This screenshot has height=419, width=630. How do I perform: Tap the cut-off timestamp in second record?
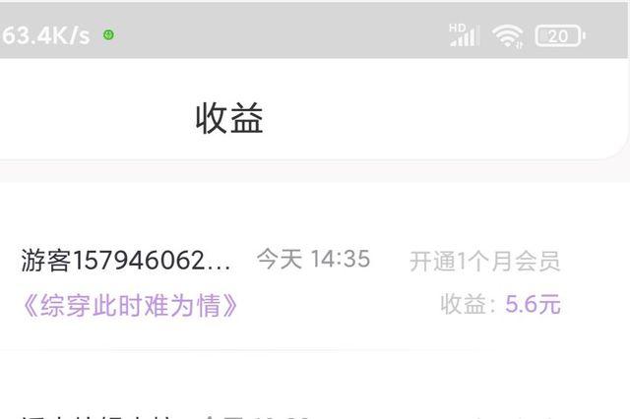[x=257, y=416]
